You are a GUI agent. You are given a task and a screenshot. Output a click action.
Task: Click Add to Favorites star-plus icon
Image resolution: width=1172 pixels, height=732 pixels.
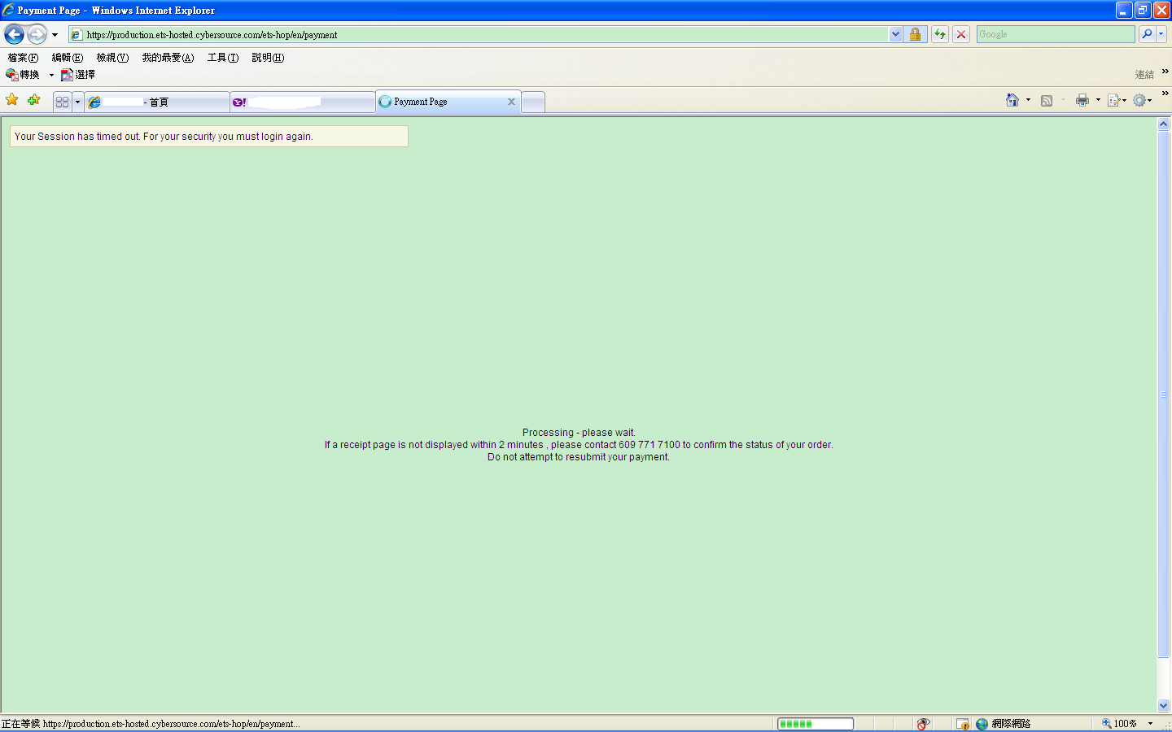tap(33, 100)
